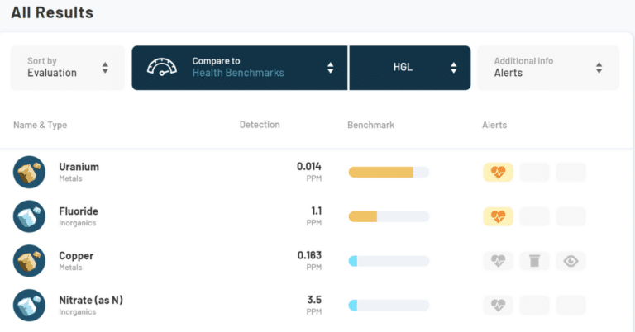Image resolution: width=635 pixels, height=332 pixels.
Task: Open the Sort by Evaluation dropdown
Action: (x=68, y=67)
